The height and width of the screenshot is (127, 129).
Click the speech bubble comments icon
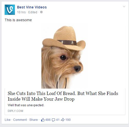(x=53, y=120)
